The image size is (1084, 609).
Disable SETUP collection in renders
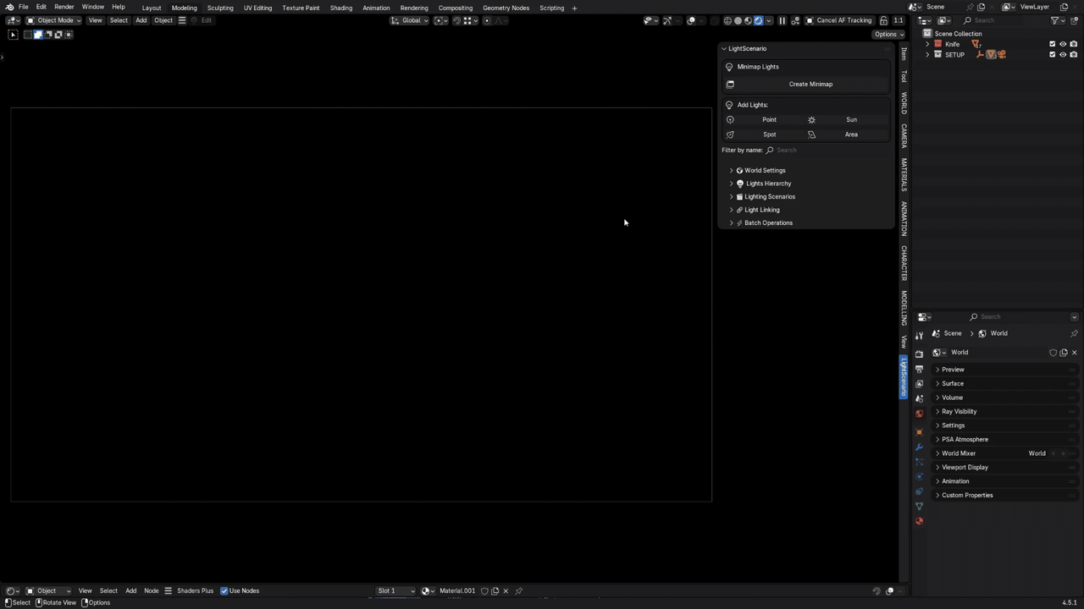click(1073, 55)
